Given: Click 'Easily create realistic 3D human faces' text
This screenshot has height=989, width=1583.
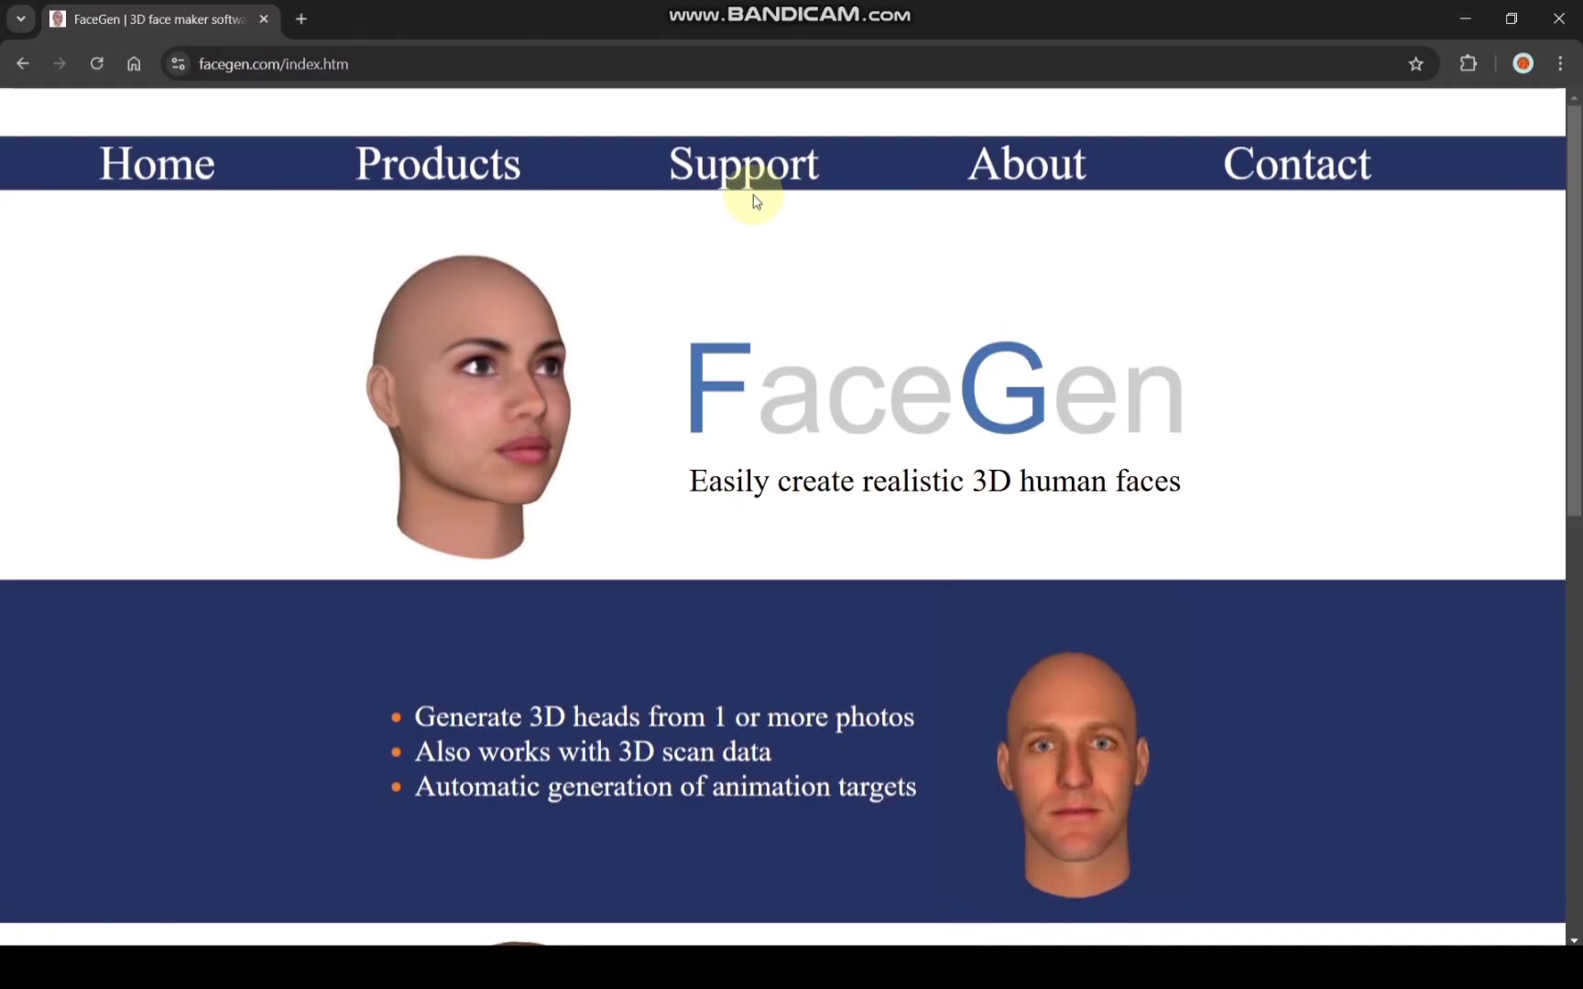Looking at the screenshot, I should [934, 482].
